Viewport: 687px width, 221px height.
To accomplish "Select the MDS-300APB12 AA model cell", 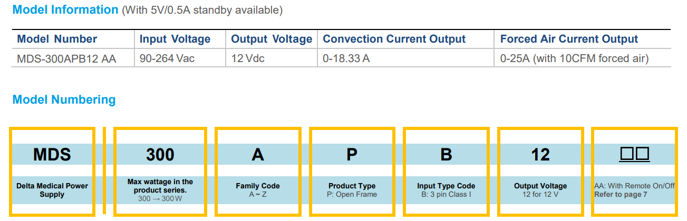I will tap(66, 58).
